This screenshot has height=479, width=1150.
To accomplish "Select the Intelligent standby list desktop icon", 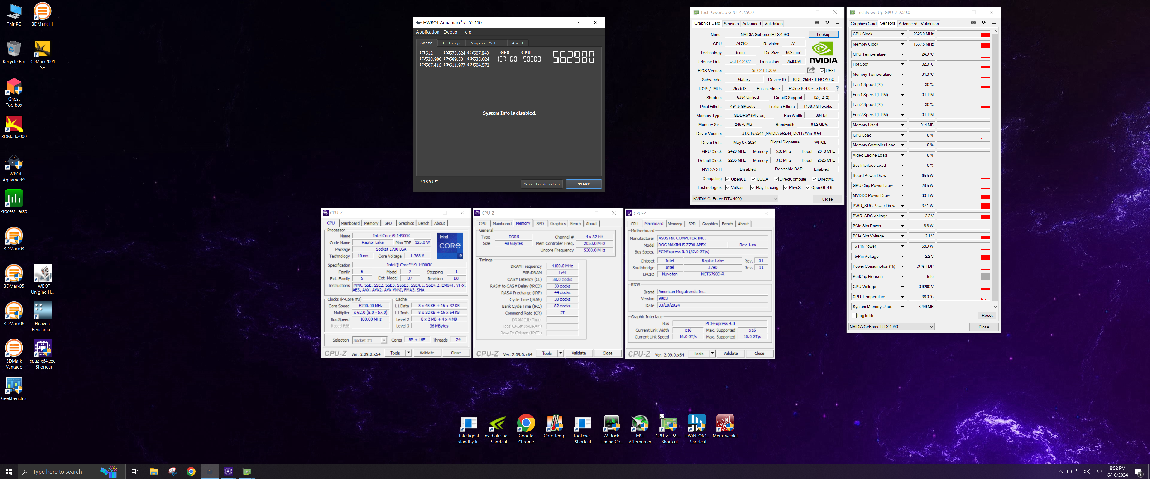I will (x=469, y=429).
